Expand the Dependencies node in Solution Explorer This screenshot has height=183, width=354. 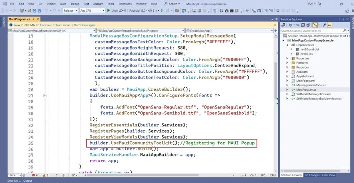(287, 45)
